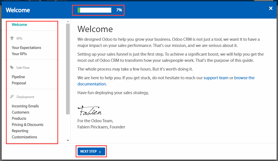Click the wand icon beside Deployment
The height and width of the screenshot is (161, 278).
click(12, 97)
